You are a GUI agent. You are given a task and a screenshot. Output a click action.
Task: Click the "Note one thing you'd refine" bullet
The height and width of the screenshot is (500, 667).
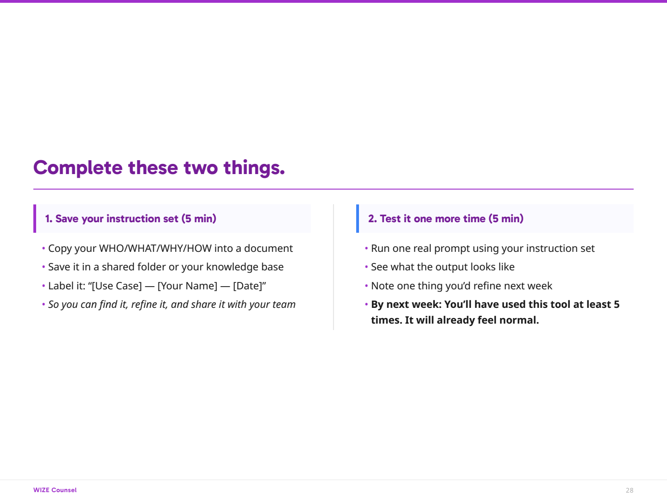[x=461, y=286]
